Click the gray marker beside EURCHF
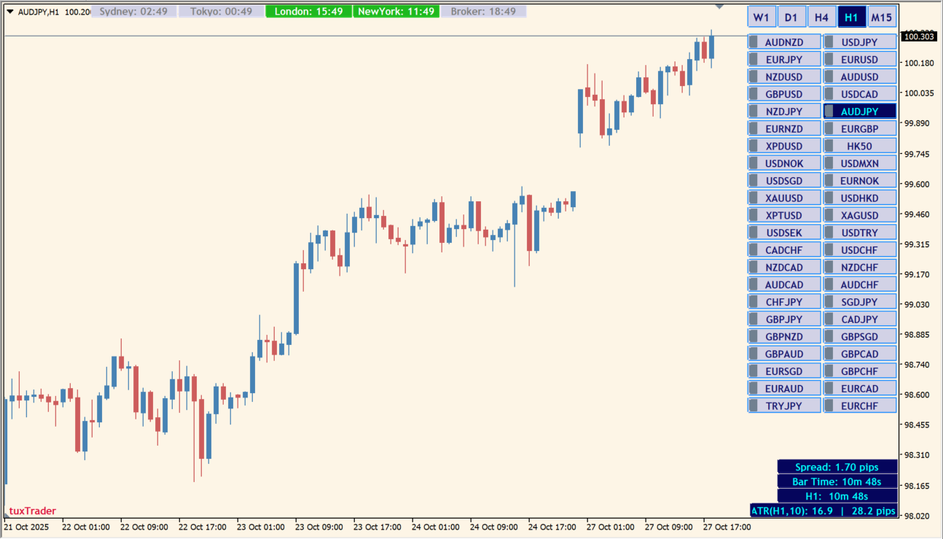 pos(829,406)
